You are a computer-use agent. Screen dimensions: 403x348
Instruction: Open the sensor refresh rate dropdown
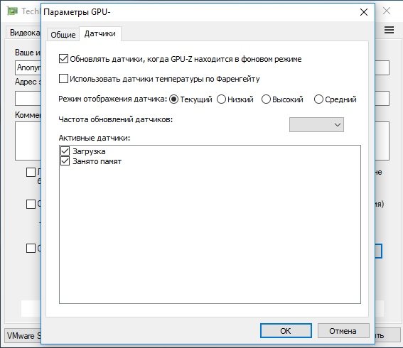[316, 125]
